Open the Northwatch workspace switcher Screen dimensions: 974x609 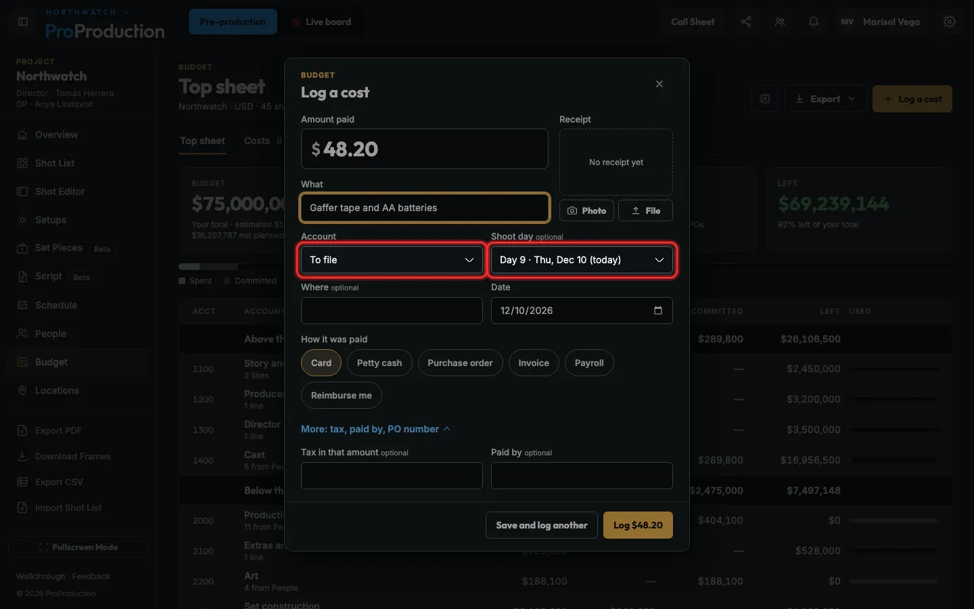(87, 12)
